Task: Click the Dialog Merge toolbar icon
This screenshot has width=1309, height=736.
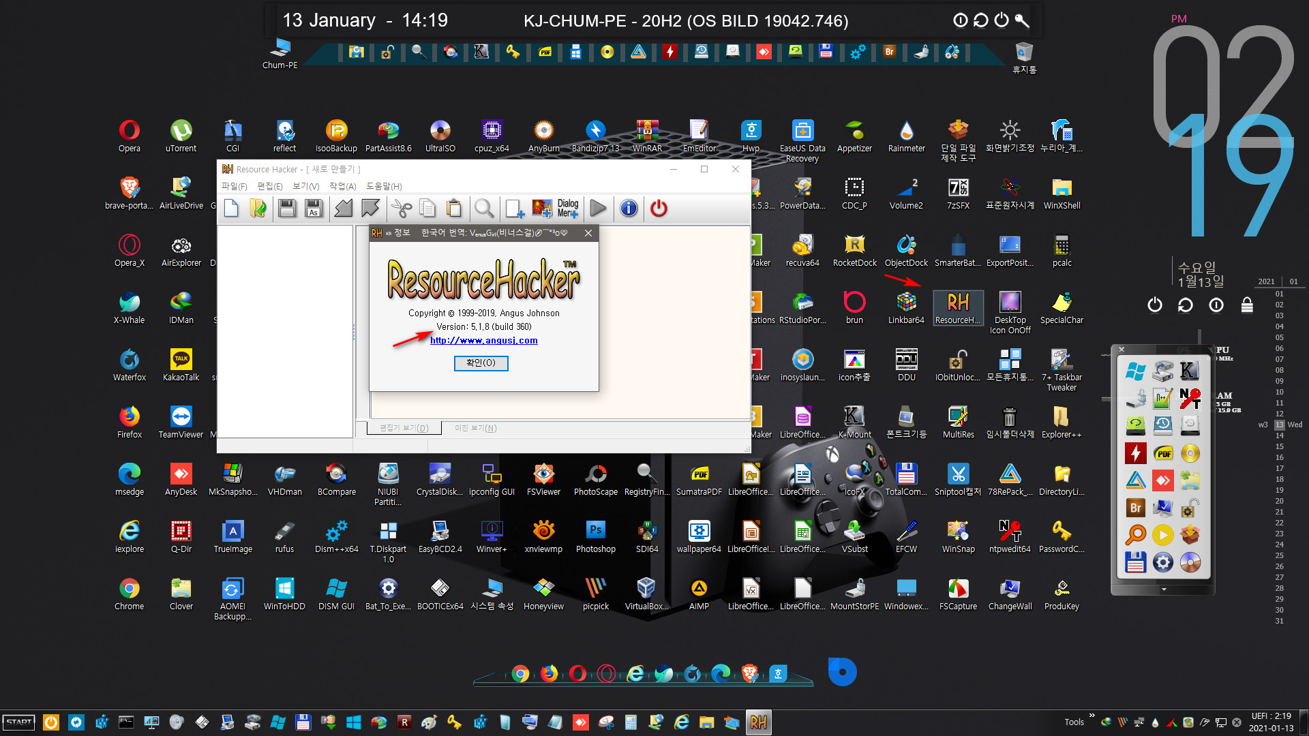Action: pos(568,209)
